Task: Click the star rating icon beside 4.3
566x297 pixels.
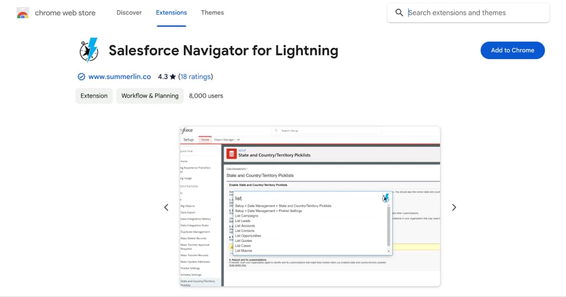Action: 173,76
